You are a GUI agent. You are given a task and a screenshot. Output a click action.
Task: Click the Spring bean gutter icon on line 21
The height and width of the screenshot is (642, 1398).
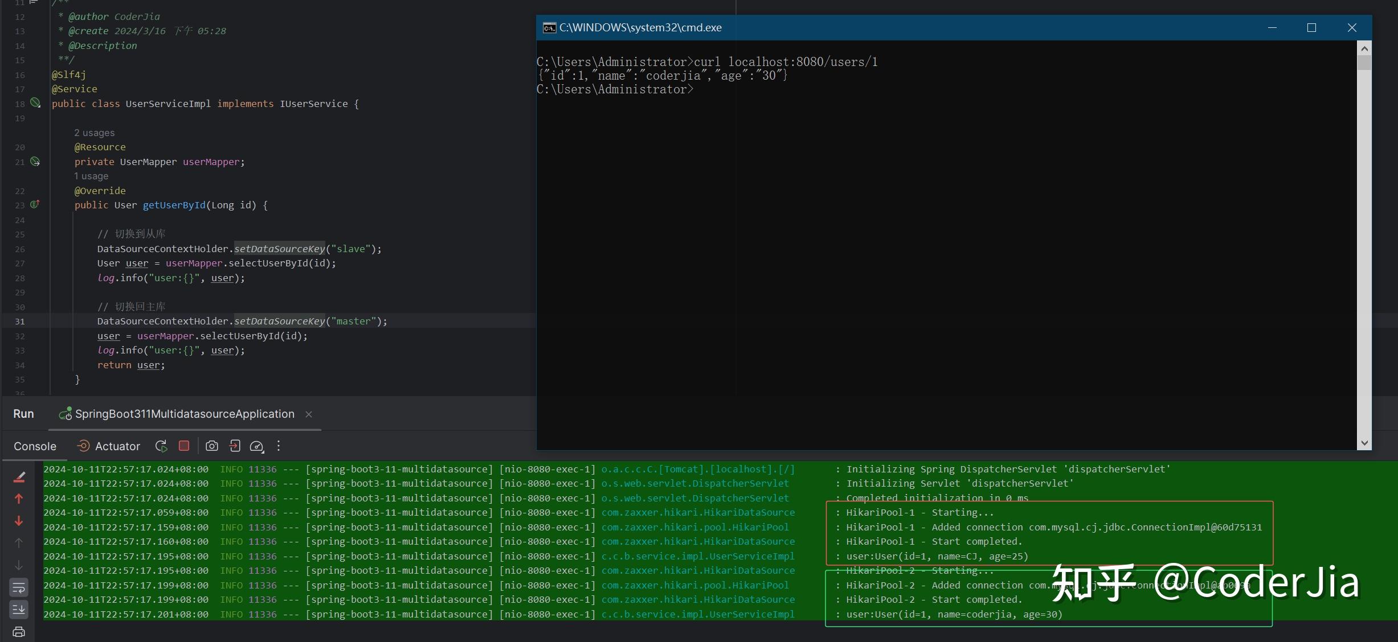click(x=35, y=162)
